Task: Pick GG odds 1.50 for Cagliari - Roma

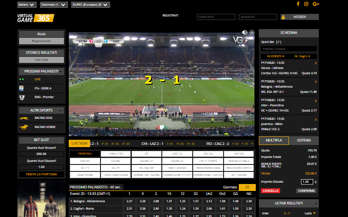Action: click(236, 209)
